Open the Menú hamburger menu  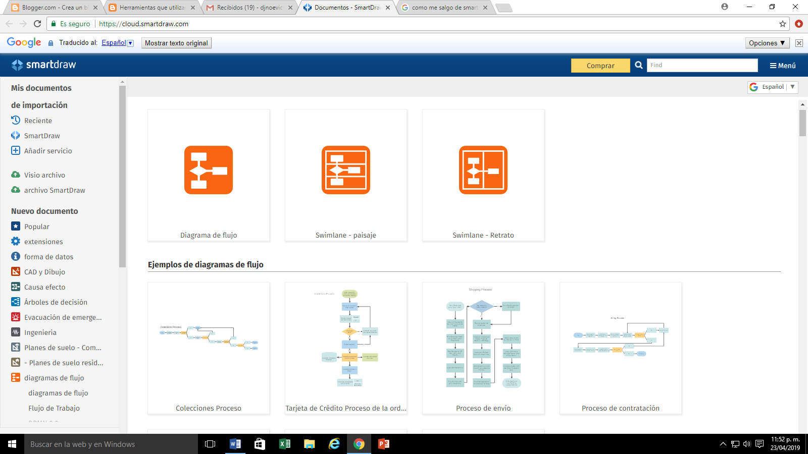(782, 66)
